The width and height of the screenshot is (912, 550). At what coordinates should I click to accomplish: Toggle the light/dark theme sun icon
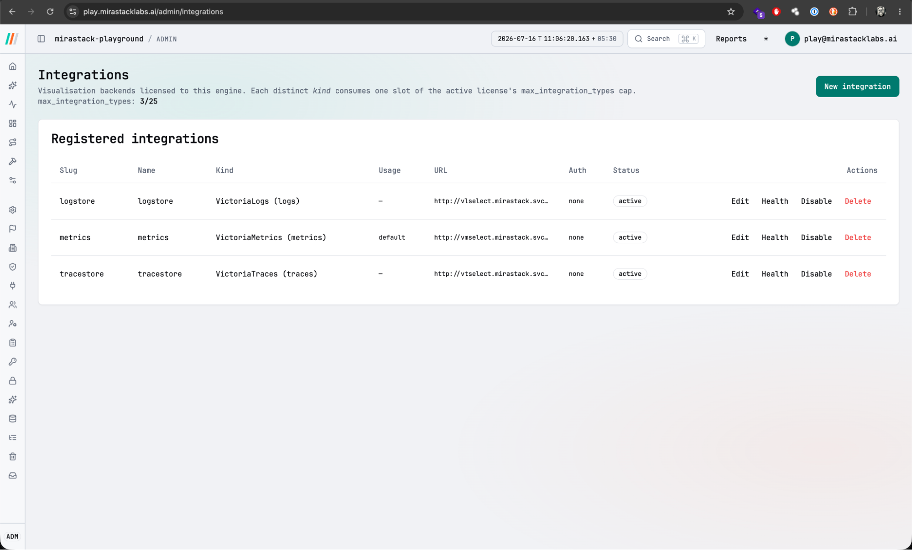tap(766, 39)
